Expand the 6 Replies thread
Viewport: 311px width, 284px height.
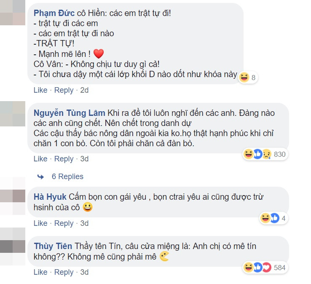click(x=67, y=177)
